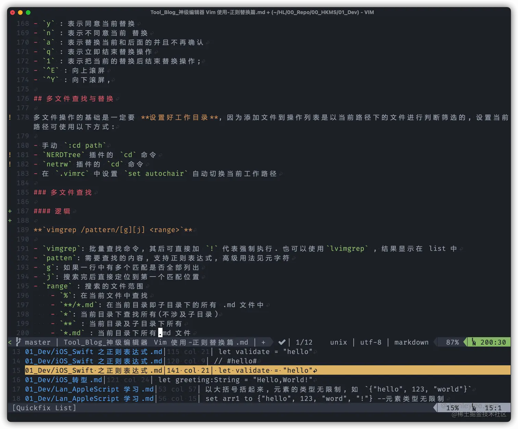
Task: Click the master branch name in the status line
Action: 38,342
